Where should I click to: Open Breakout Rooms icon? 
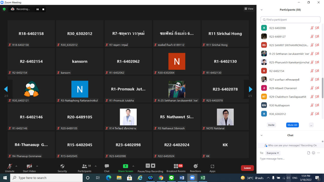pos(176,166)
